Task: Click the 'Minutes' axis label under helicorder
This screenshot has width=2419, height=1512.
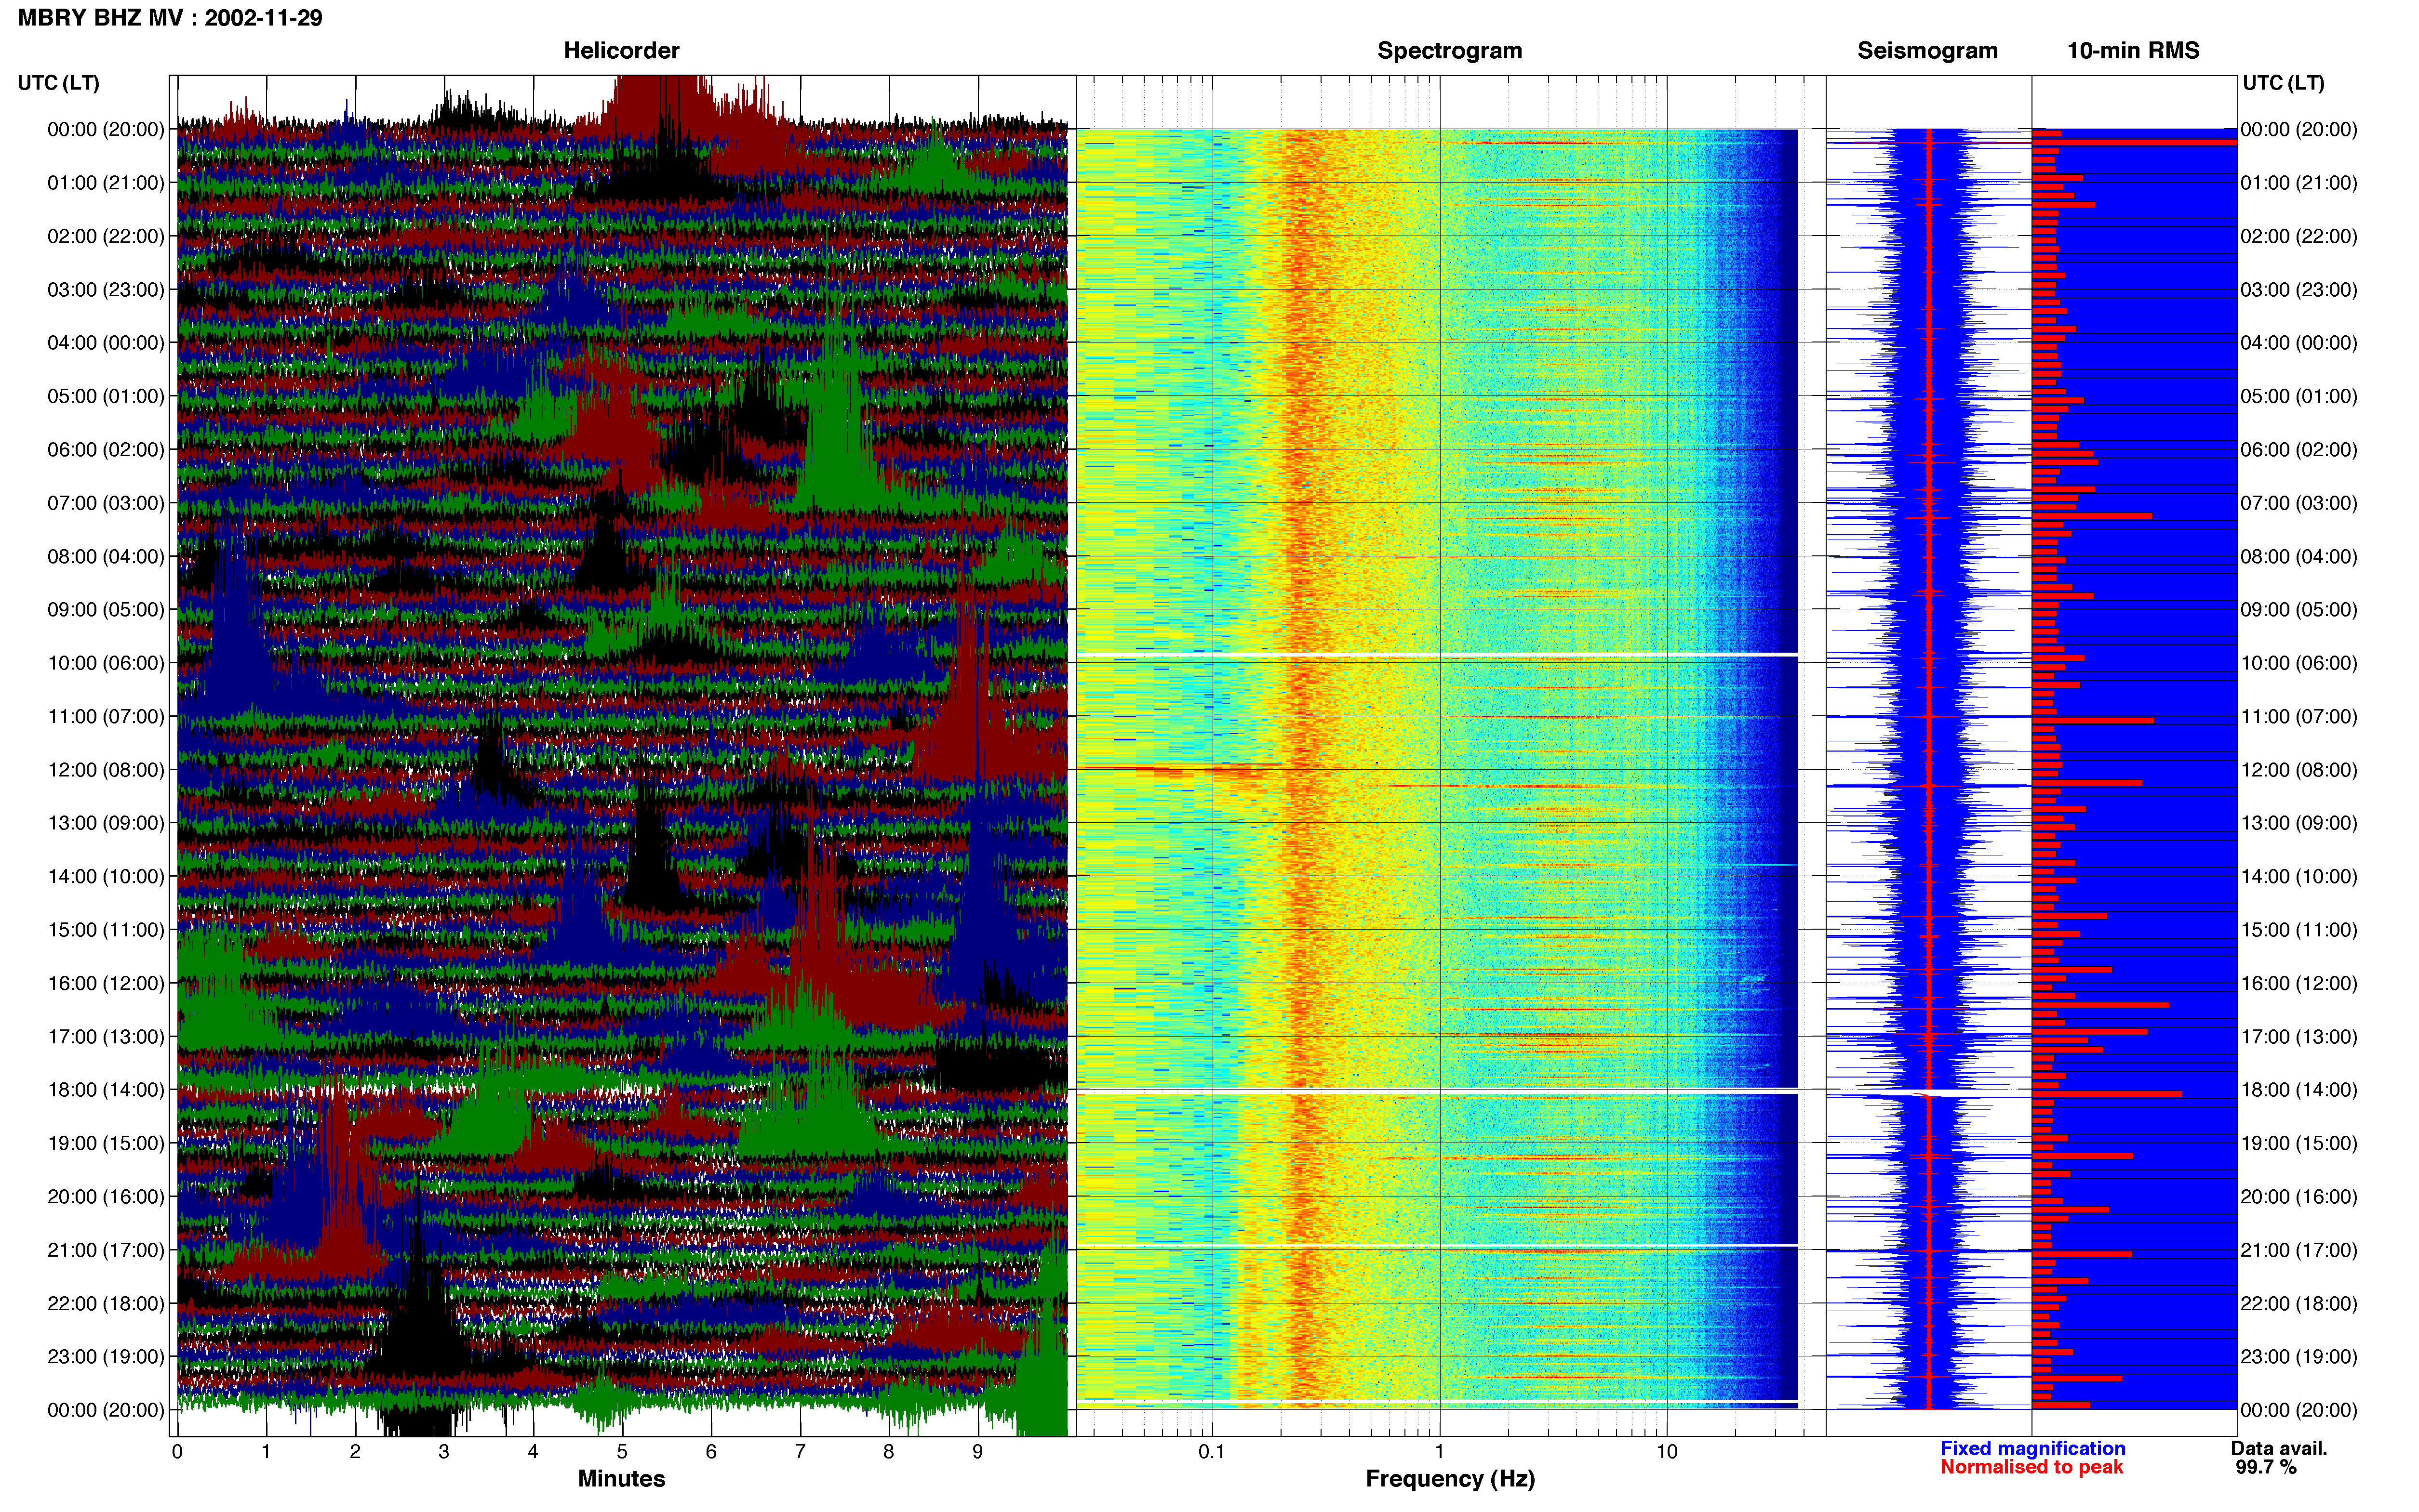Action: coord(621,1478)
